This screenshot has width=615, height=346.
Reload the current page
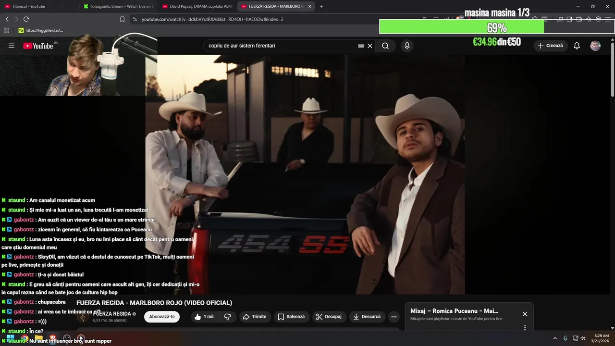(26, 19)
